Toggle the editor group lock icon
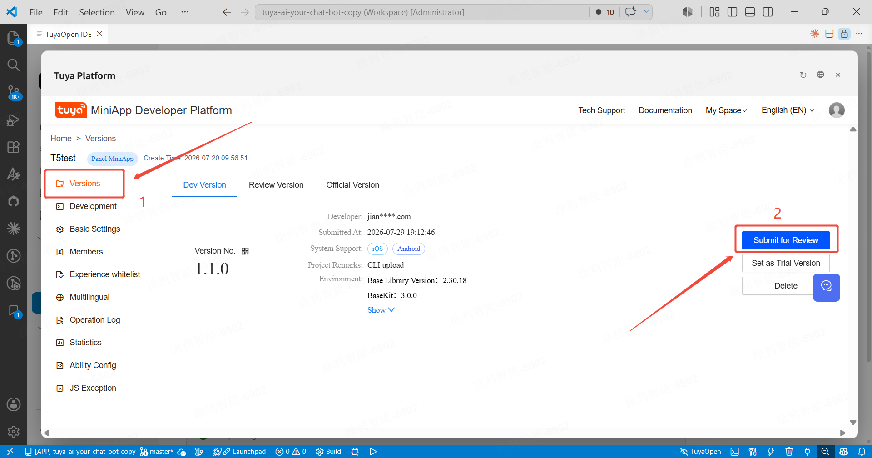The height and width of the screenshot is (458, 872). [844, 34]
